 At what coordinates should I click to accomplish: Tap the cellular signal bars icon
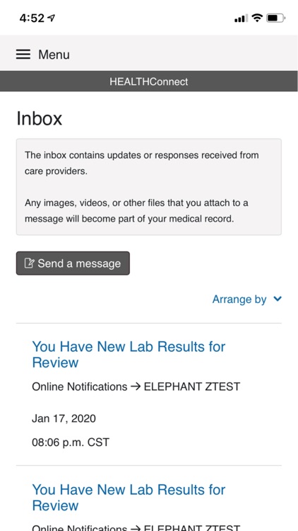pyautogui.click(x=241, y=18)
